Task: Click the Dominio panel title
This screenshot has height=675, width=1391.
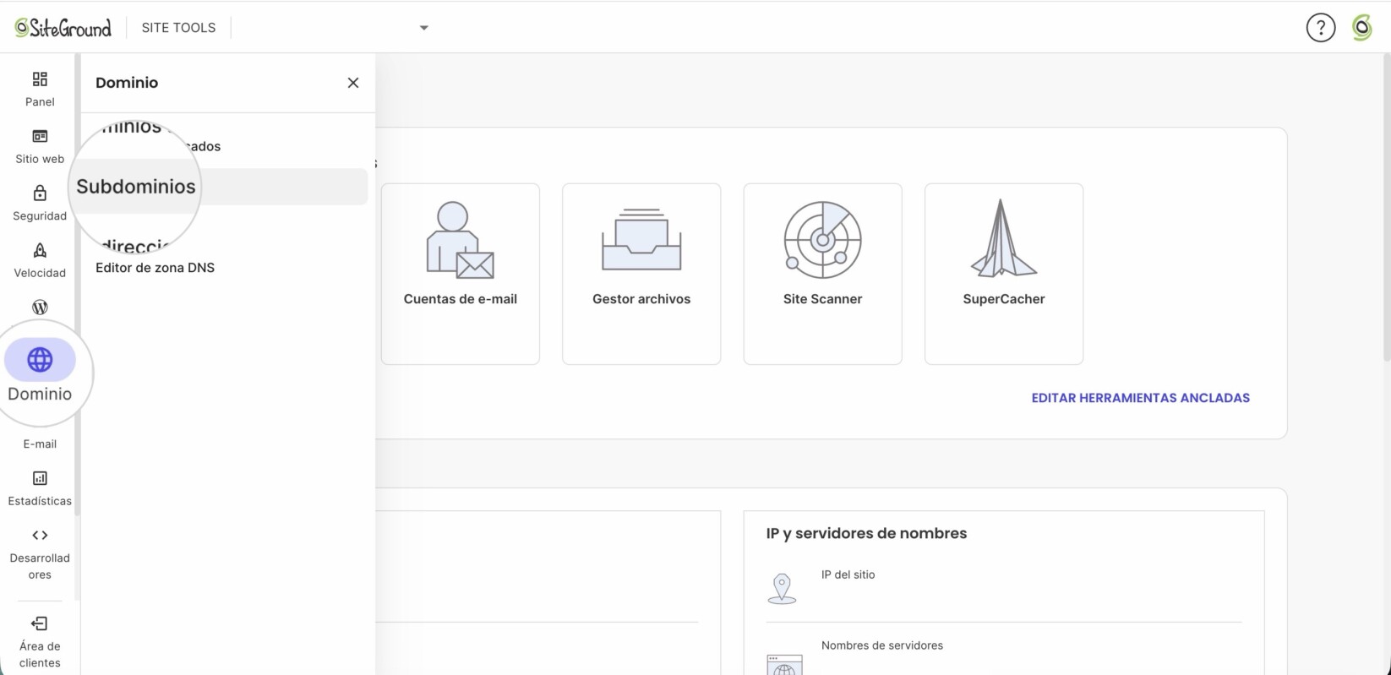Action: tap(127, 83)
